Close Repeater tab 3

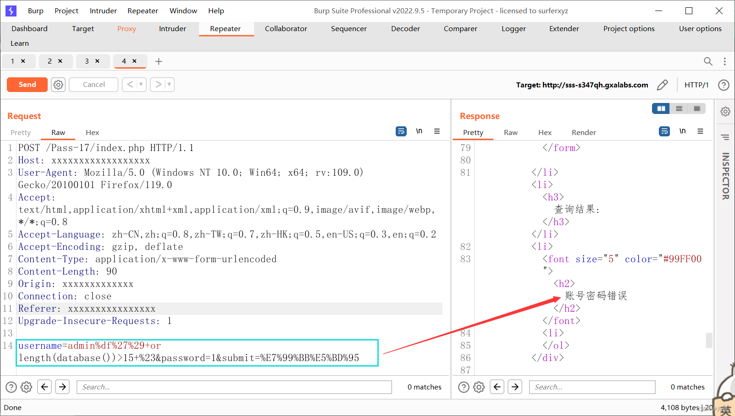[x=97, y=61]
